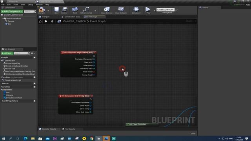Open Class Settings
This screenshot has width=251, height=141.
pyautogui.click(x=106, y=10)
